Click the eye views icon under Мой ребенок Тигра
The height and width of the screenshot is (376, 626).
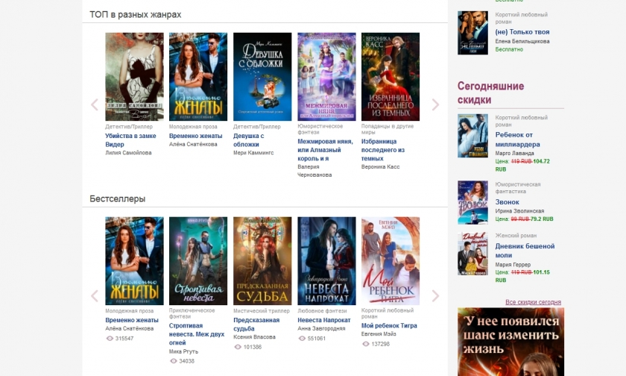pyautogui.click(x=366, y=344)
